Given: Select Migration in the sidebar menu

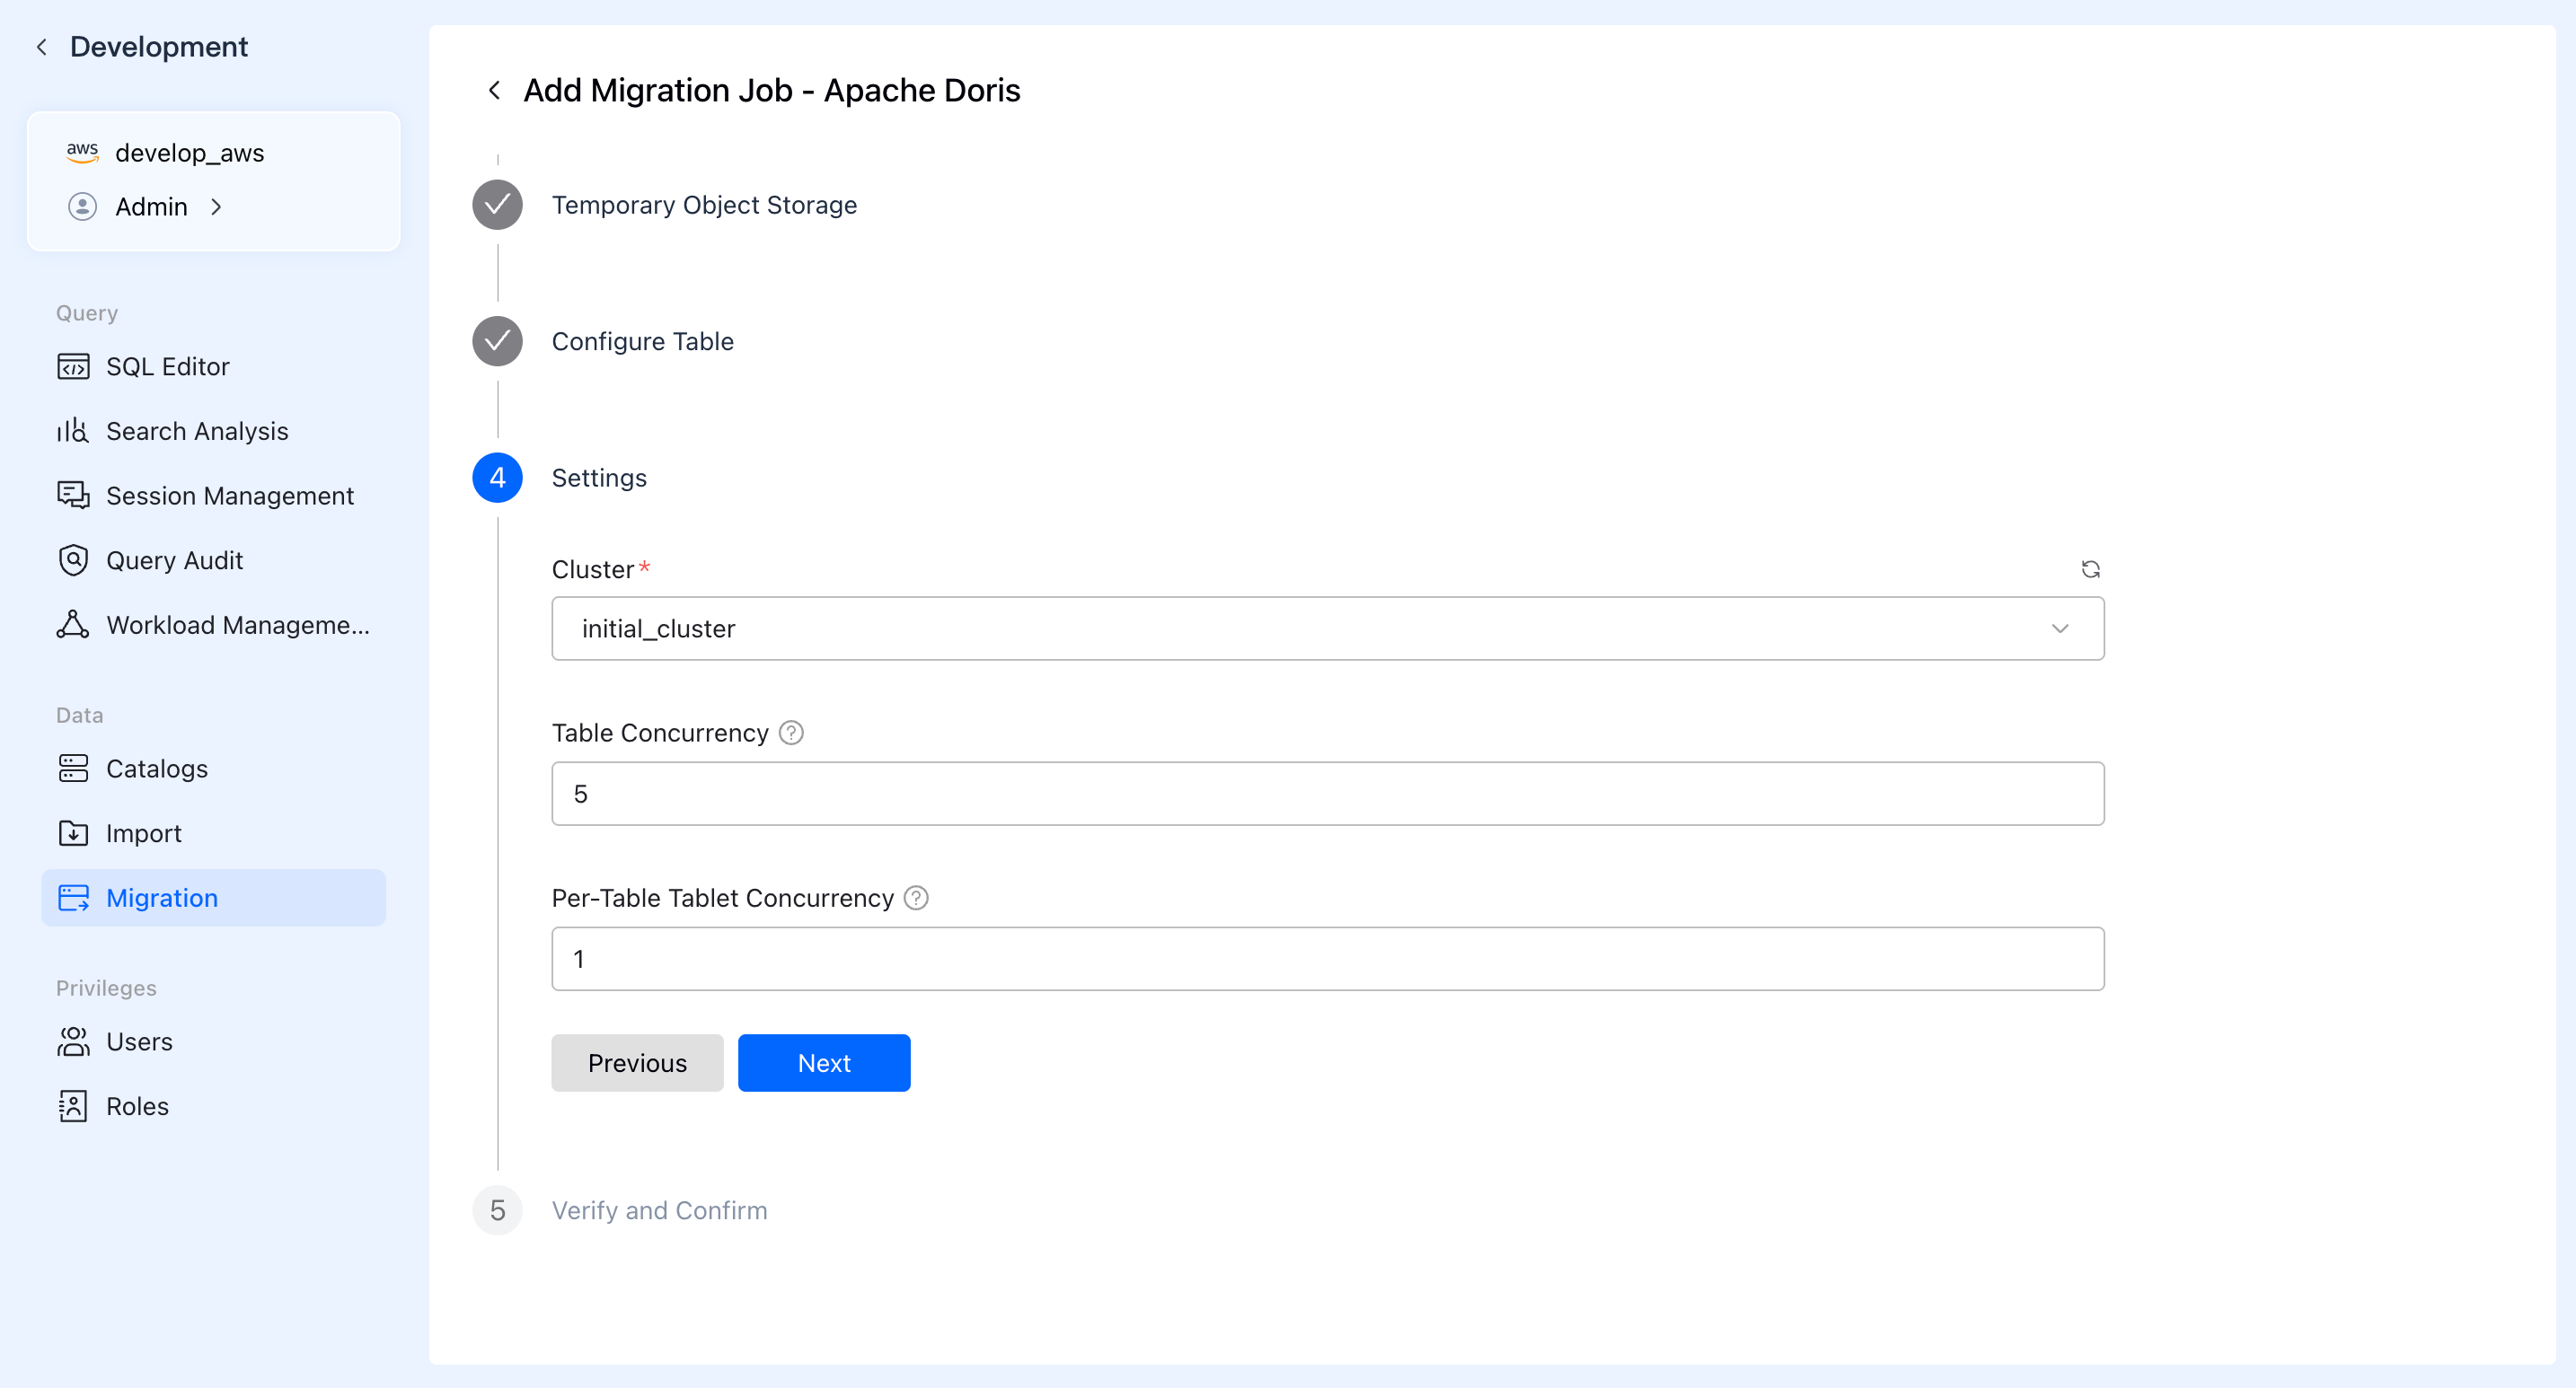Looking at the screenshot, I should point(161,899).
